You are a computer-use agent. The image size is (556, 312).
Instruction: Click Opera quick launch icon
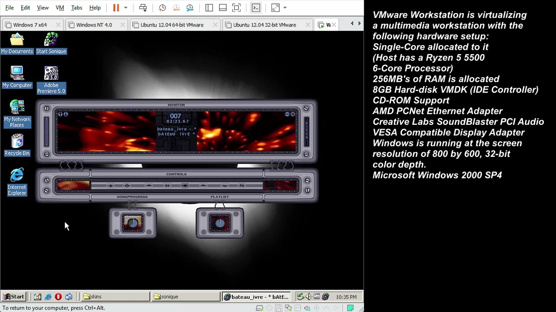point(58,297)
